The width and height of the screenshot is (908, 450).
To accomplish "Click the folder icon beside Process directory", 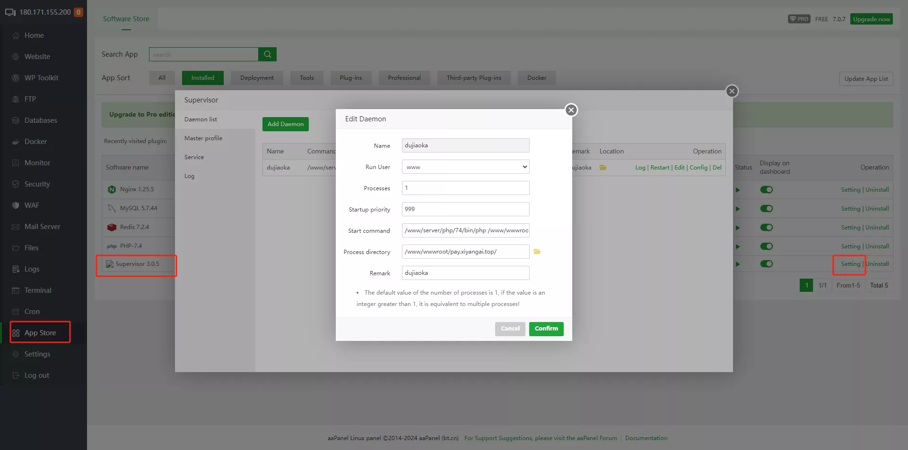I will pos(537,252).
